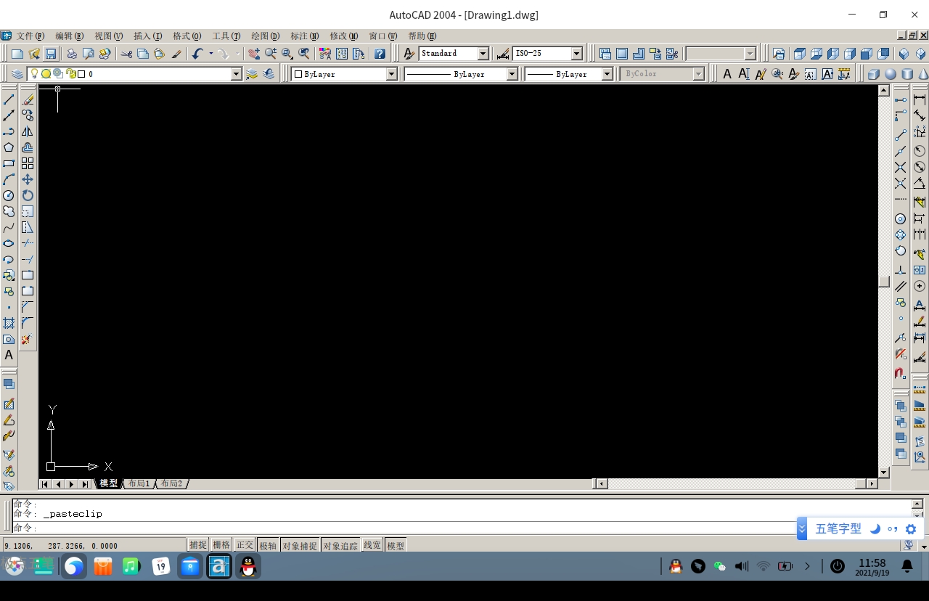929x601 pixels.
Task: Activate the Zoom Realtime magnifier
Action: click(x=270, y=54)
